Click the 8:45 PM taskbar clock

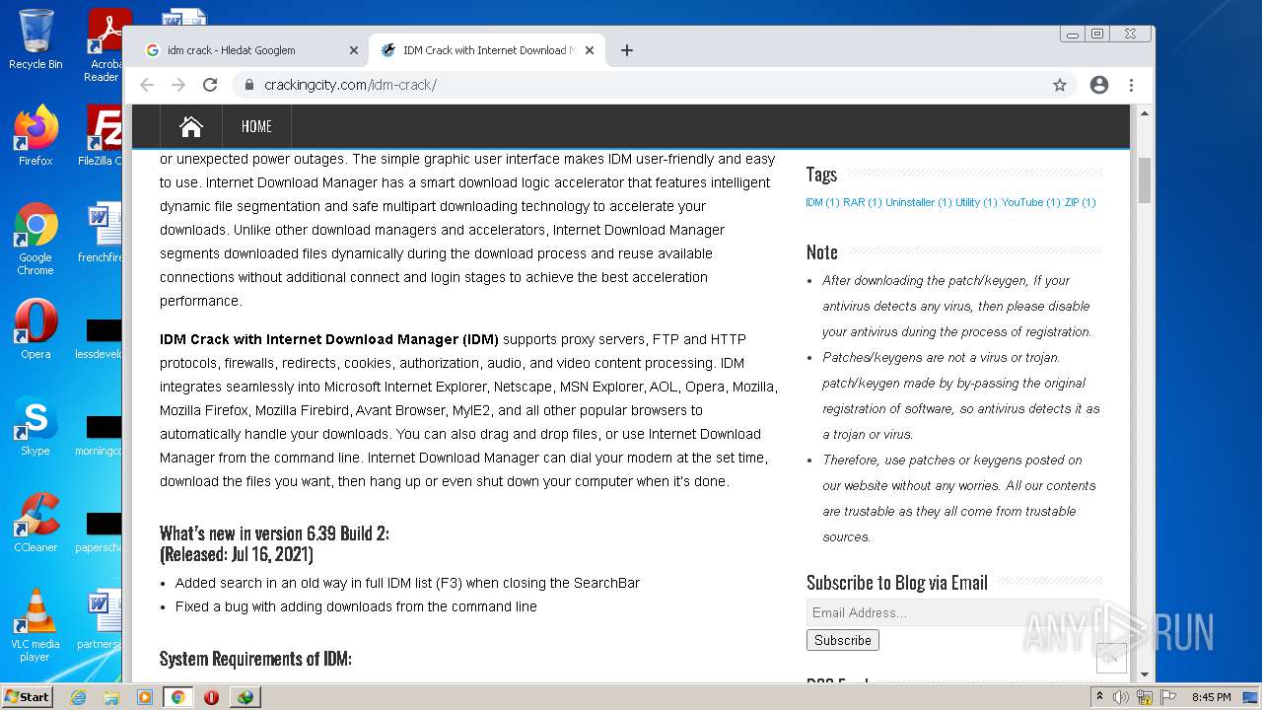[1211, 697]
